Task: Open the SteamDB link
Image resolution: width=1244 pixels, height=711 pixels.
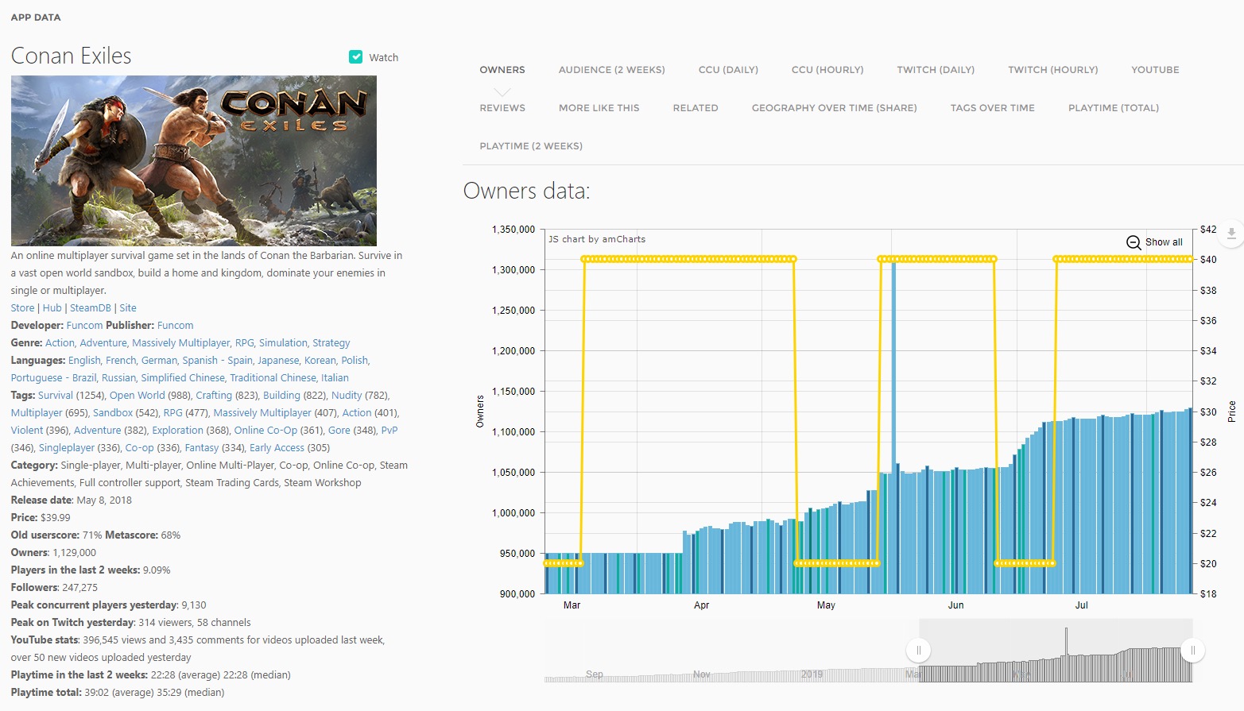Action: 90,308
